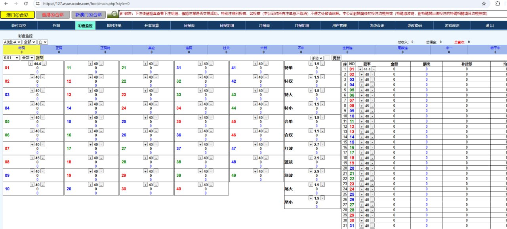Viewport: 507px width, 229px height.
Task: Open the AB盘-A dropdown
Action: [x=12, y=42]
